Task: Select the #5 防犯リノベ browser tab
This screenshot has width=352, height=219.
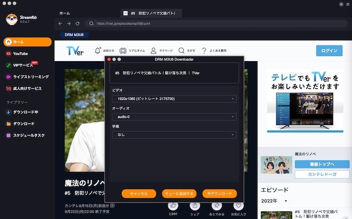Action: (151, 14)
